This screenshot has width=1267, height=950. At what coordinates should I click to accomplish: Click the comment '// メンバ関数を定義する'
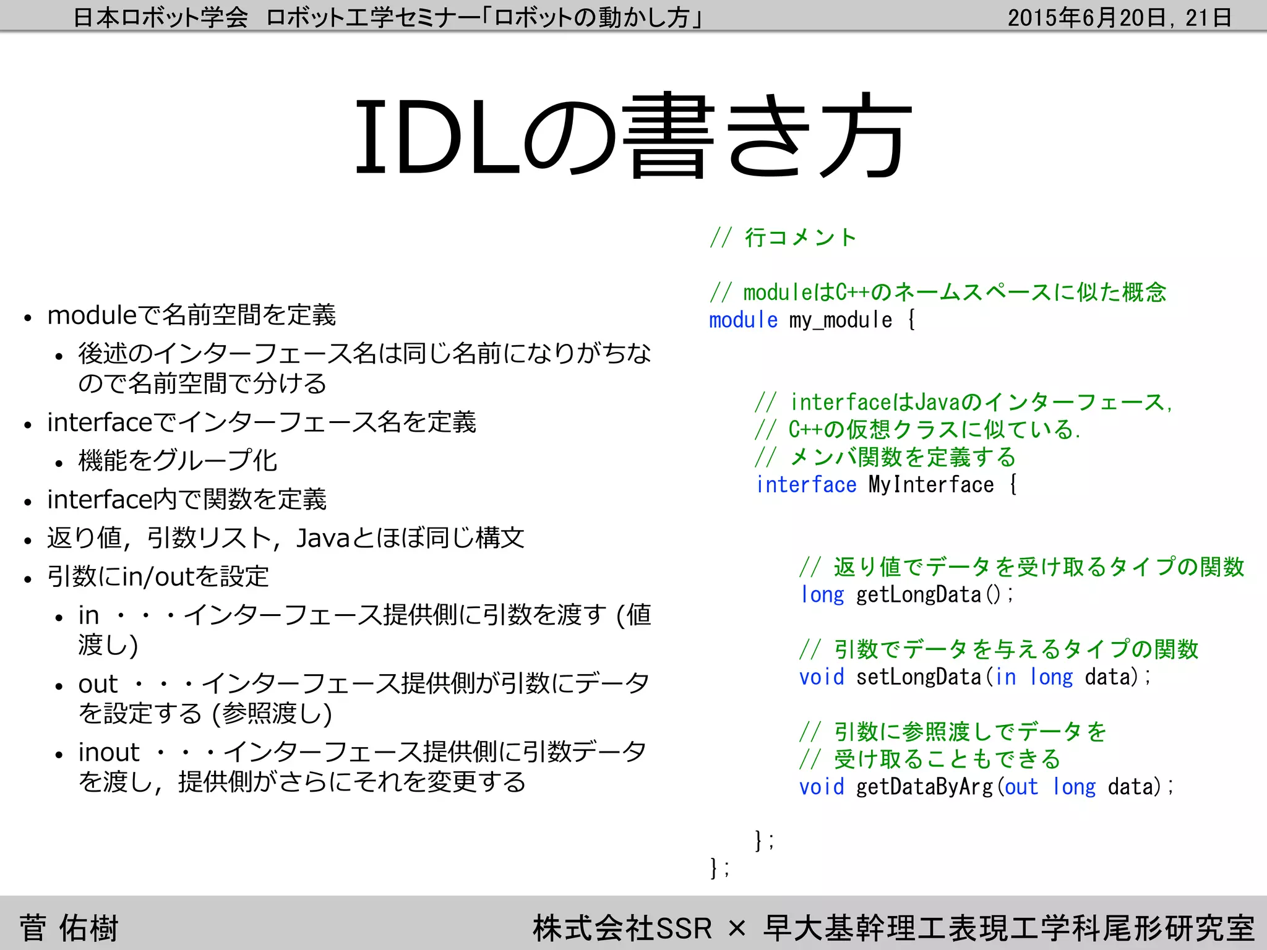tap(885, 457)
